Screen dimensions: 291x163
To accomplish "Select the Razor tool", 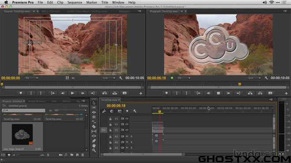I will point(94,127).
